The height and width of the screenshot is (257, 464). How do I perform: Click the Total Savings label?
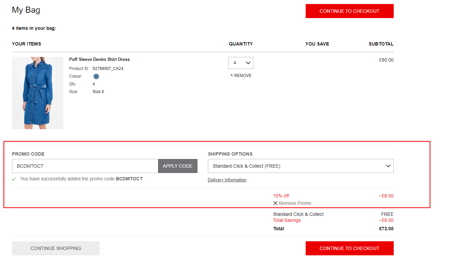(287, 220)
